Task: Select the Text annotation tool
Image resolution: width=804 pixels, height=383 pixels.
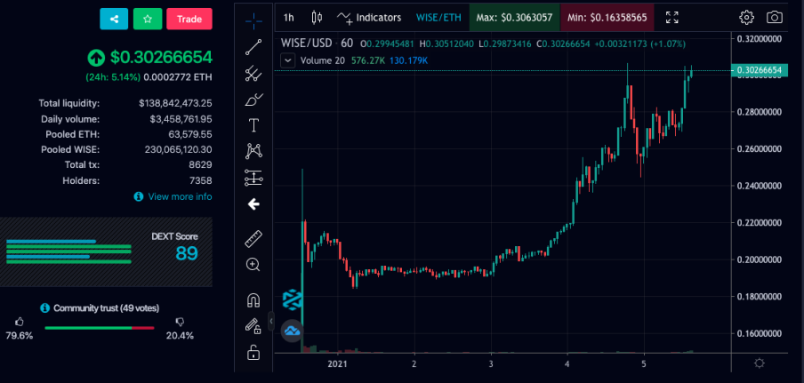Action: click(253, 125)
